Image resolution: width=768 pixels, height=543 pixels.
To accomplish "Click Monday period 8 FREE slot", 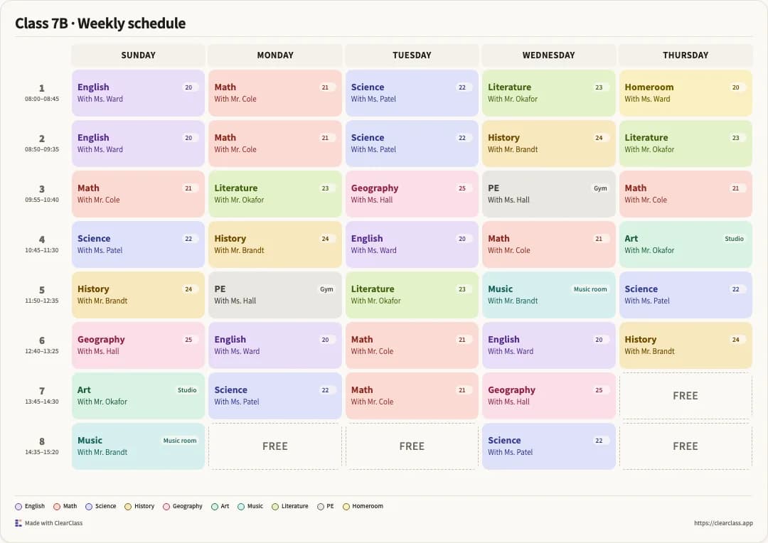I will pos(275,446).
